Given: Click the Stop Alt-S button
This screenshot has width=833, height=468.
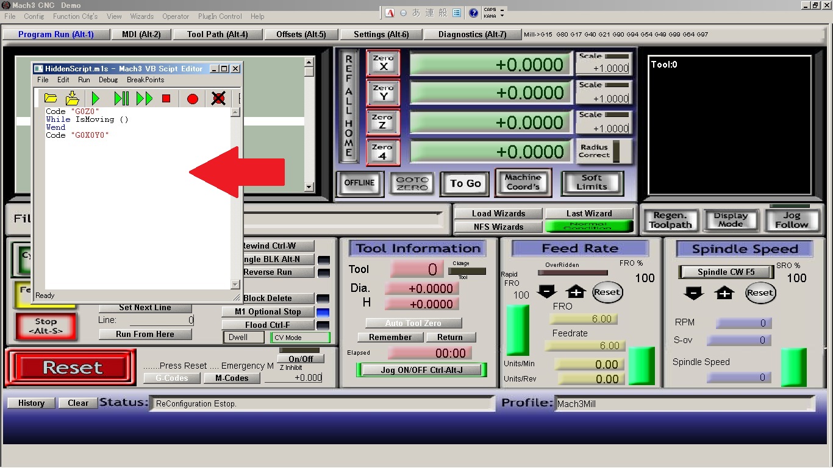Looking at the screenshot, I should click(46, 326).
